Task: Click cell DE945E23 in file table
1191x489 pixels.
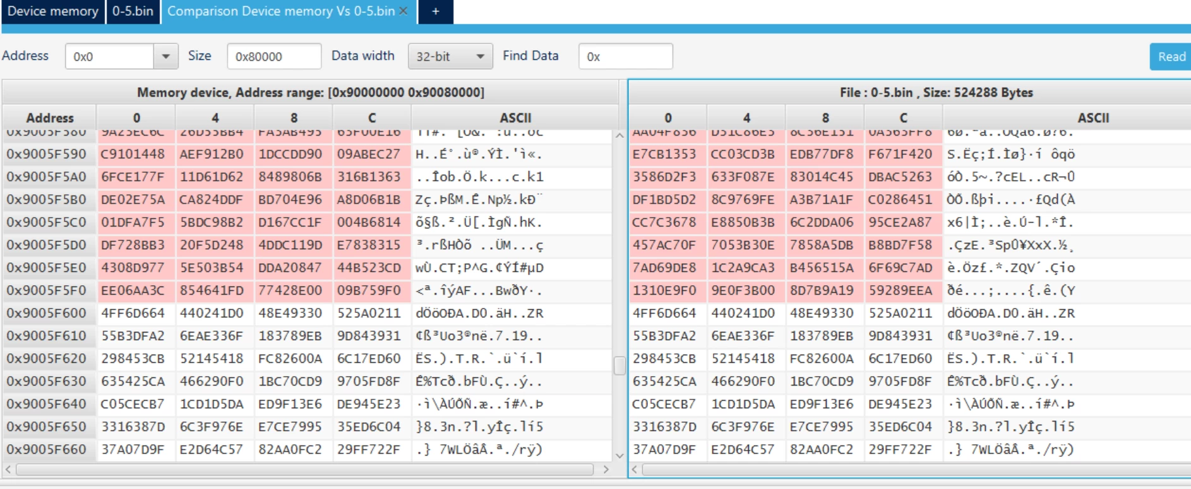Action: (x=903, y=404)
